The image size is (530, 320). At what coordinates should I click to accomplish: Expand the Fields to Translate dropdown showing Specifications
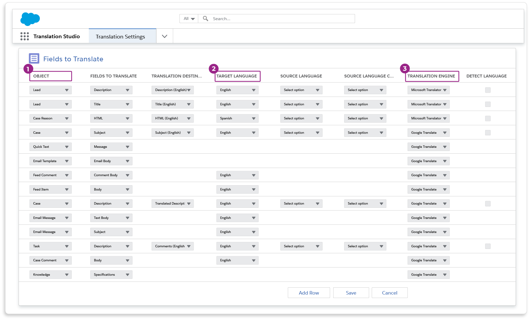[x=111, y=274]
